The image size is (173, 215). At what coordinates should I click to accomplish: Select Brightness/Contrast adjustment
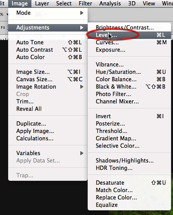[129, 28]
